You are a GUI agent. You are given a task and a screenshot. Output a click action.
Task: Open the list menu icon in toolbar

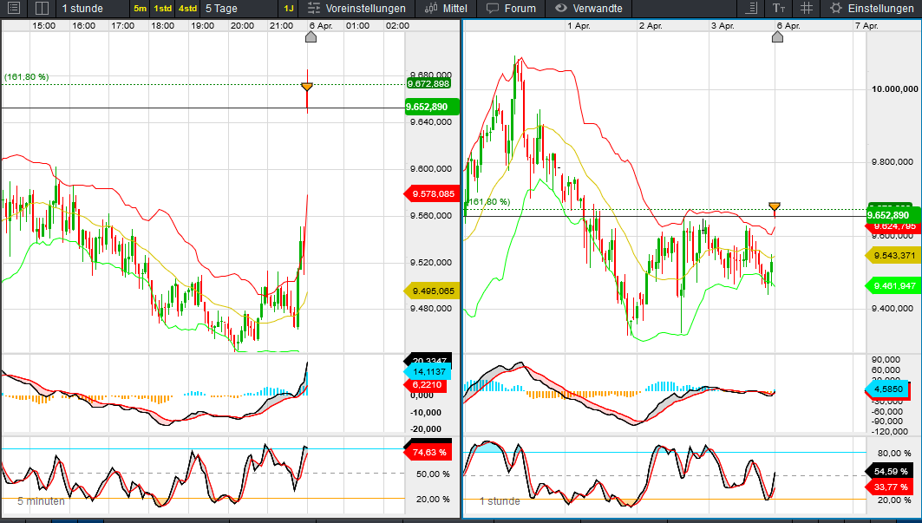tap(14, 8)
